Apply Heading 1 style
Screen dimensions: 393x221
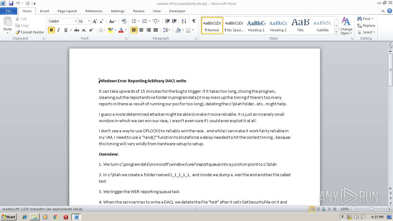click(x=256, y=25)
